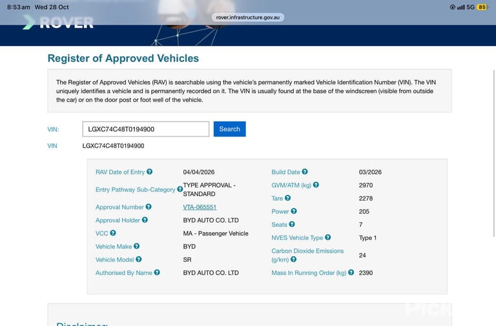Select the Register of Approved Vehicles heading
Viewport: 496px width, 326px height.
[x=123, y=58]
